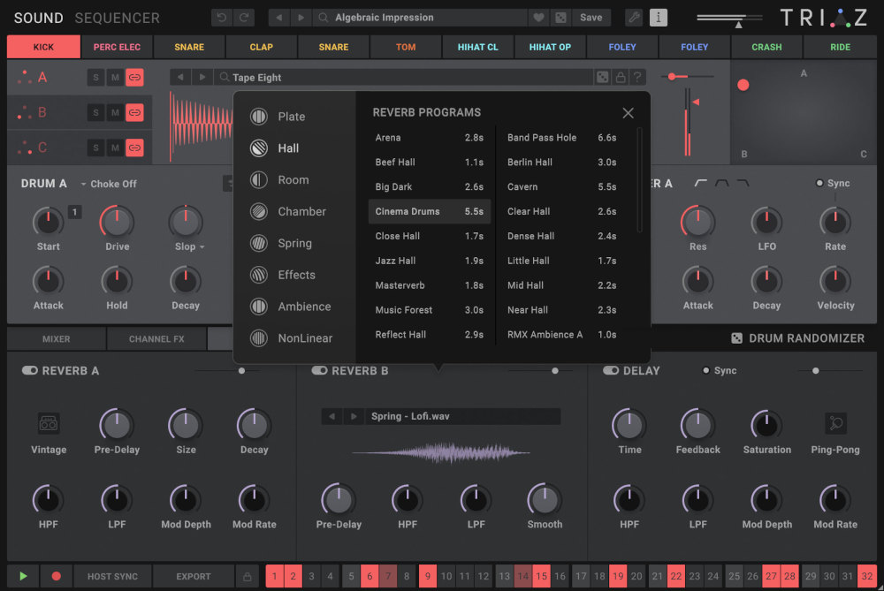Adjust the master volume slider at top
884x591 pixels.
pos(738,19)
